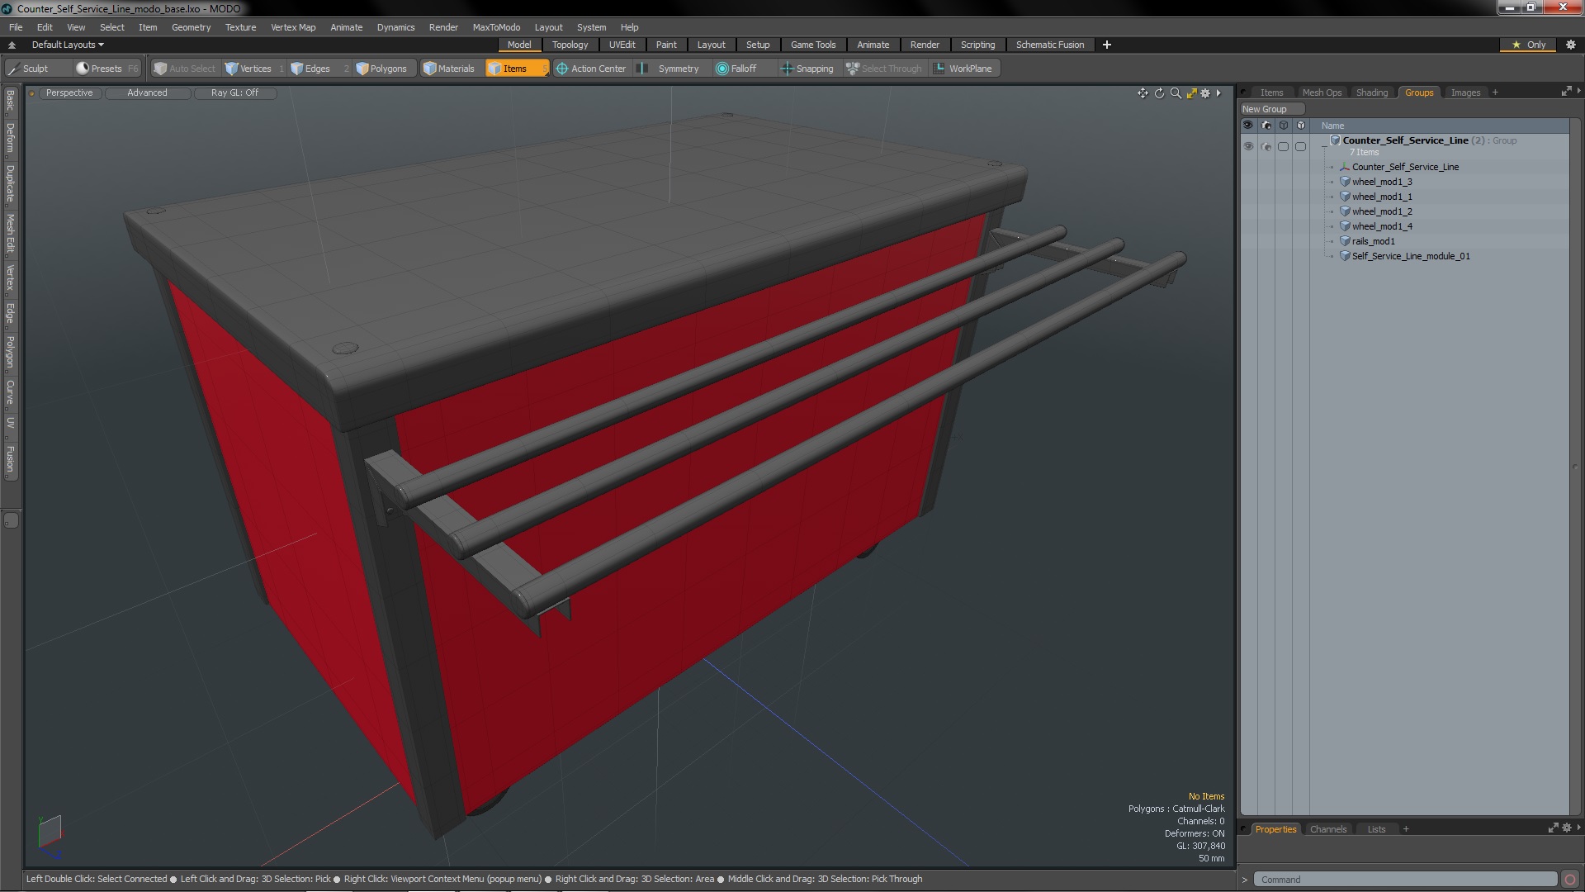This screenshot has width=1585, height=892.
Task: Open the Advanced shading style dropdown
Action: pos(147,93)
